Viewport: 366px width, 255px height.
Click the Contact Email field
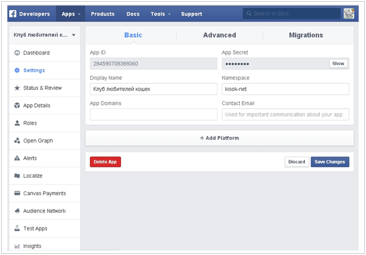click(x=285, y=115)
